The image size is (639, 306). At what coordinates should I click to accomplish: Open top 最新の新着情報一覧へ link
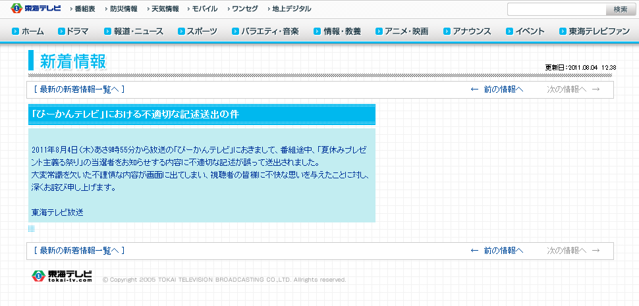pyautogui.click(x=80, y=89)
